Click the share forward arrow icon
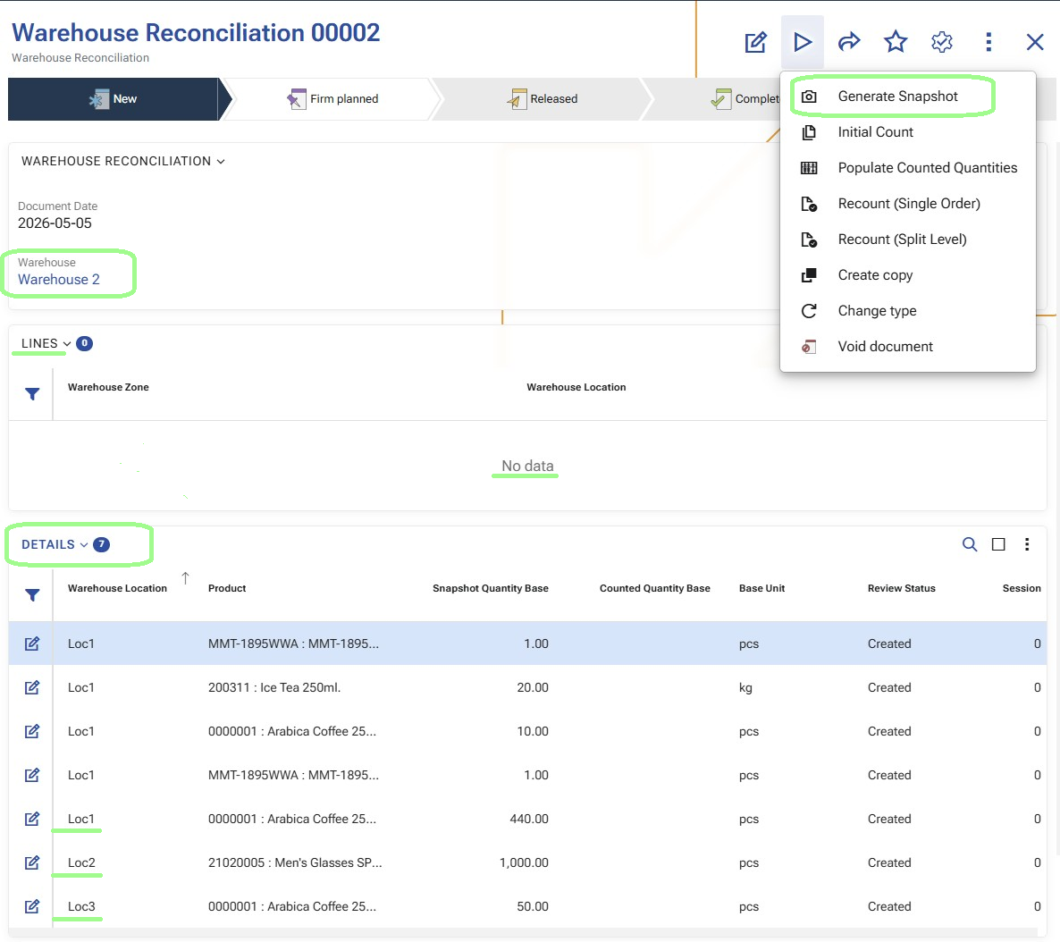Screen dimensions: 1060x942 coord(849,42)
